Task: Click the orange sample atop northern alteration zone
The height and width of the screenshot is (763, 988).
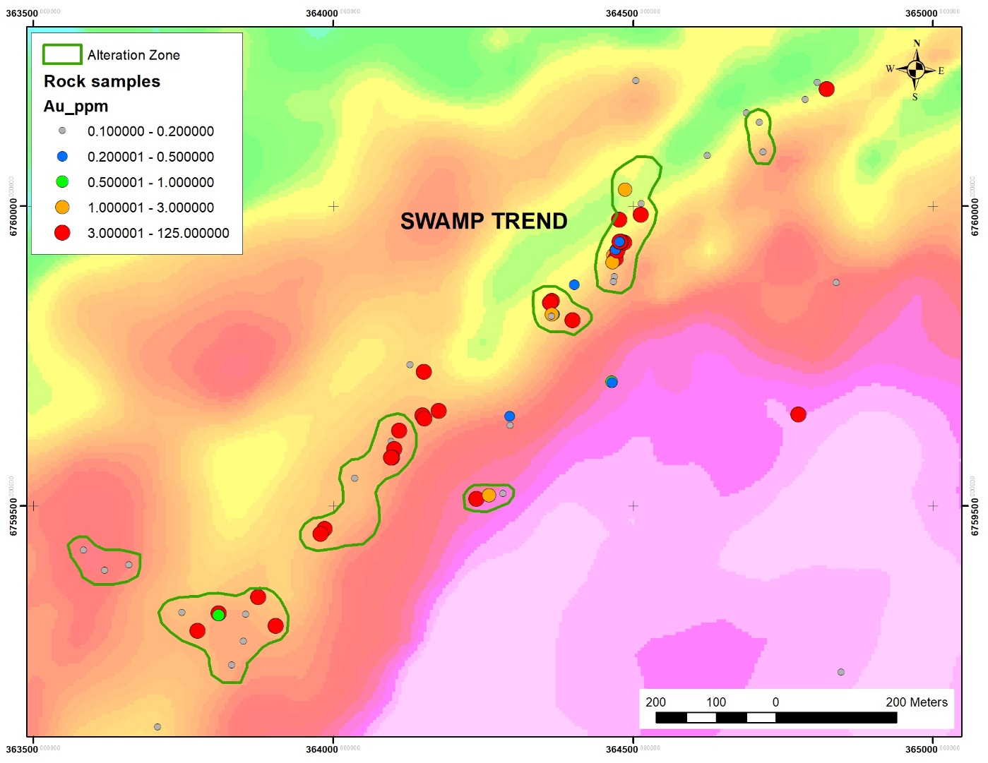Action: coord(625,190)
